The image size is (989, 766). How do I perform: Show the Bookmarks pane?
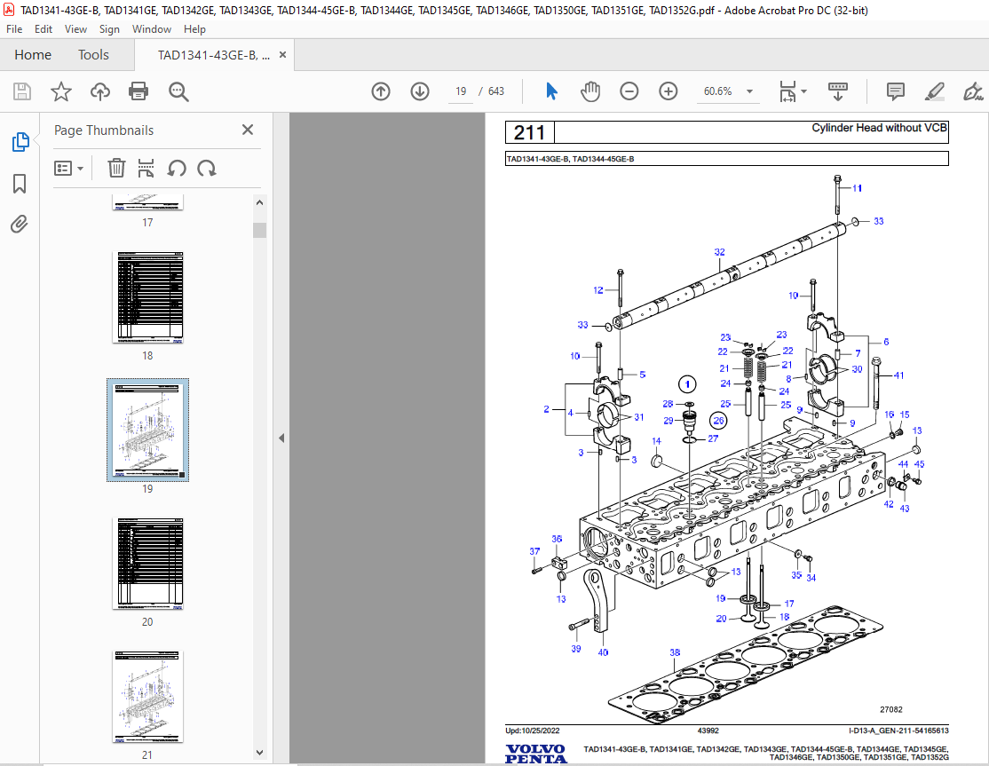pos(20,184)
